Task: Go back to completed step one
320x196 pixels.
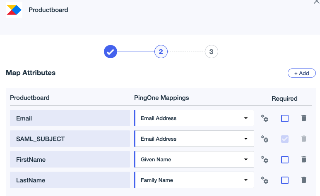Action: 111,52
